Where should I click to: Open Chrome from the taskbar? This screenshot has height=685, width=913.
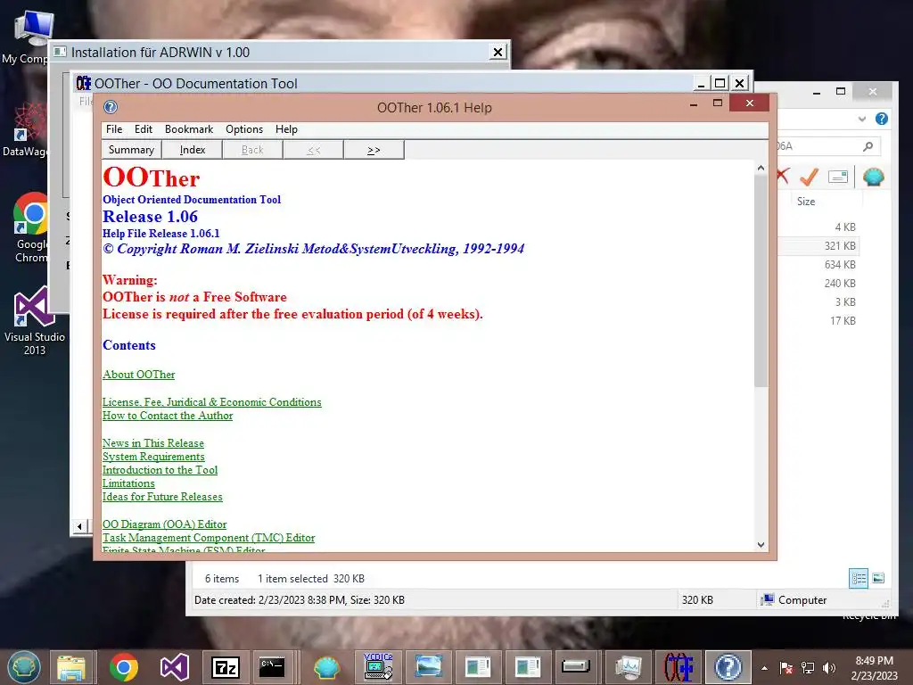123,667
